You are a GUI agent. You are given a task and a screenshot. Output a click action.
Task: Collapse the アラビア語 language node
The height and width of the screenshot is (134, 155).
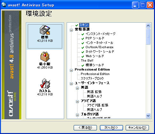point(77,101)
